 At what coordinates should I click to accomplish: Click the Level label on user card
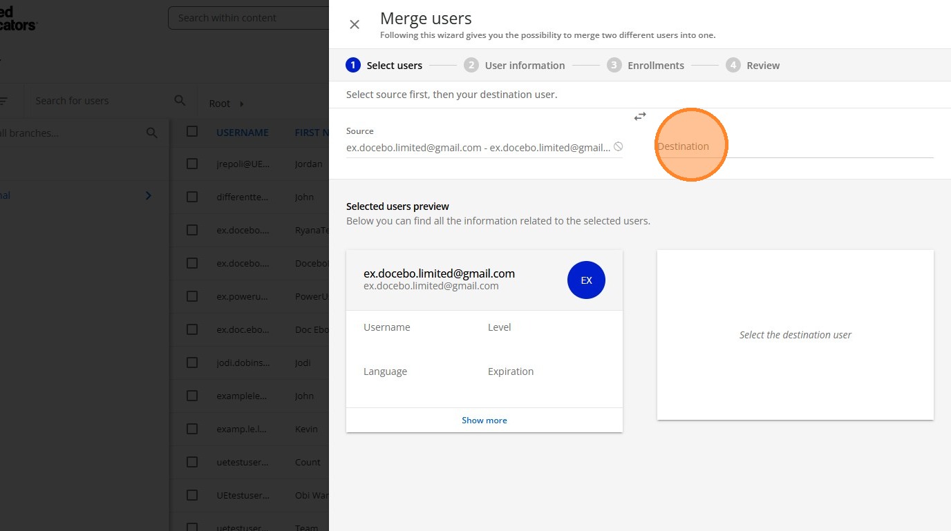500,327
